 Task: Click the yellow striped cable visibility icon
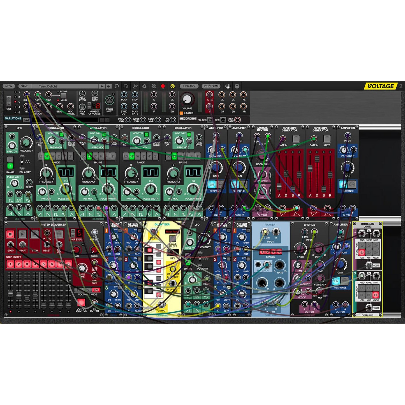pyautogui.click(x=173, y=86)
